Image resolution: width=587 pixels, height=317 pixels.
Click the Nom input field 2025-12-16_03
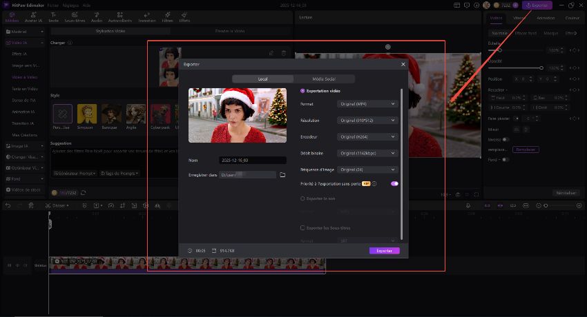(x=253, y=160)
